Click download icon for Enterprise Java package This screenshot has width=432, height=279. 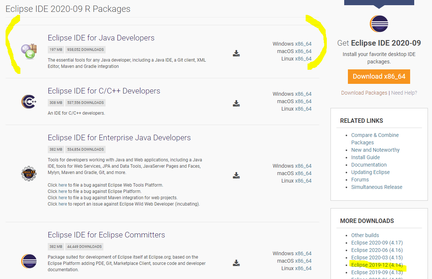pyautogui.click(x=236, y=175)
